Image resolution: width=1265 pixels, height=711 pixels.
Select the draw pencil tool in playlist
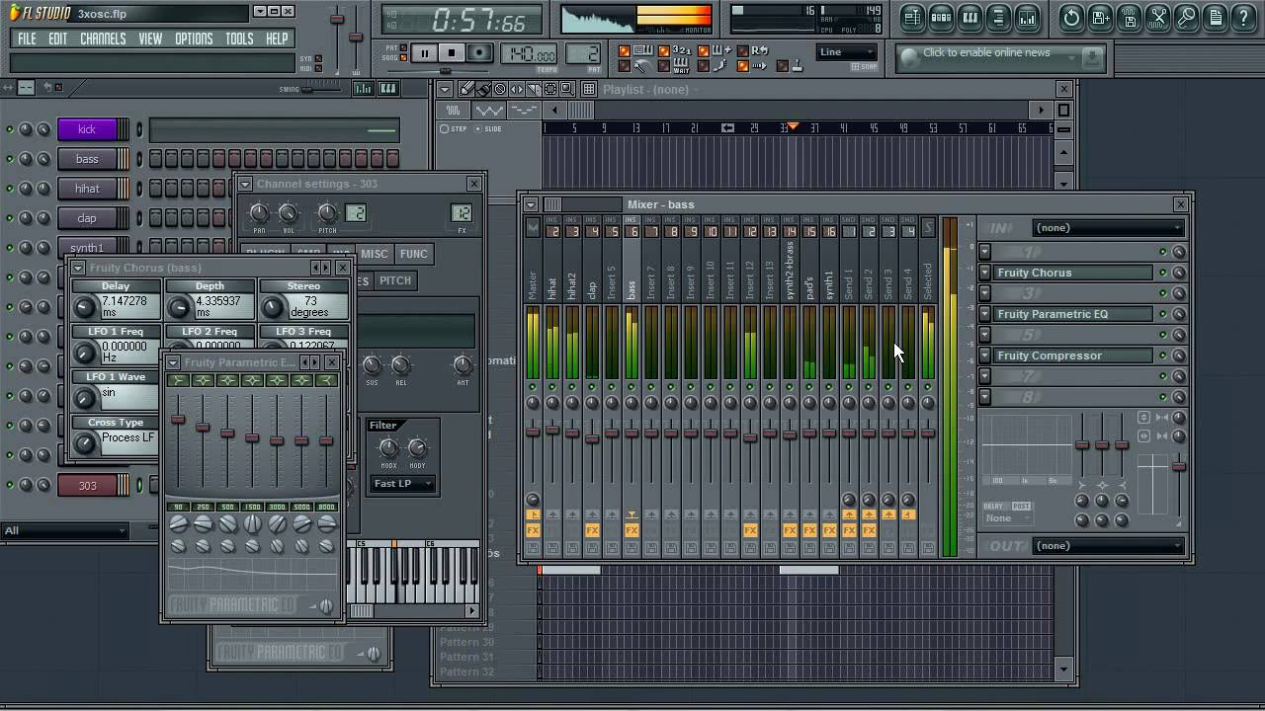pyautogui.click(x=467, y=89)
